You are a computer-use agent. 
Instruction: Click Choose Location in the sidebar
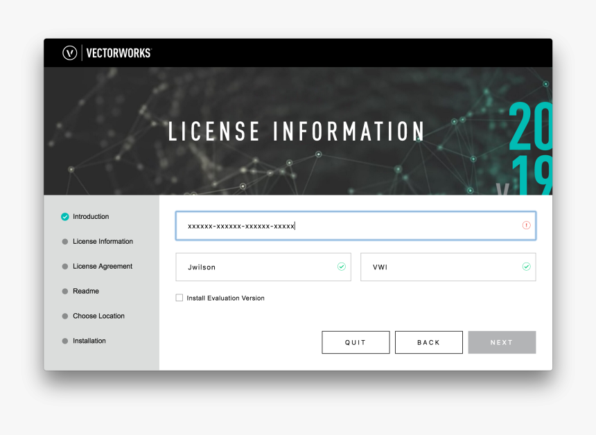(x=98, y=316)
